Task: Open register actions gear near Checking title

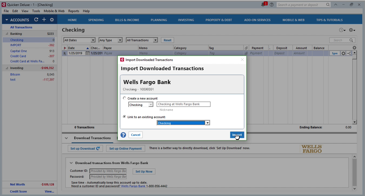Action: coord(352,30)
